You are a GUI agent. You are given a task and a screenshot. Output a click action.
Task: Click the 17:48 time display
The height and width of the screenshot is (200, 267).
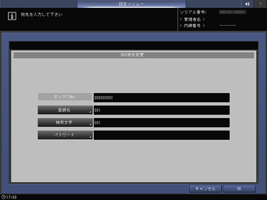[x=11, y=197]
